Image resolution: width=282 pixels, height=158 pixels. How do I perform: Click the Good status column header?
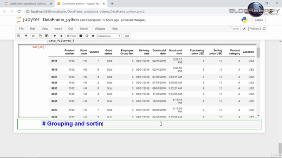click(108, 52)
